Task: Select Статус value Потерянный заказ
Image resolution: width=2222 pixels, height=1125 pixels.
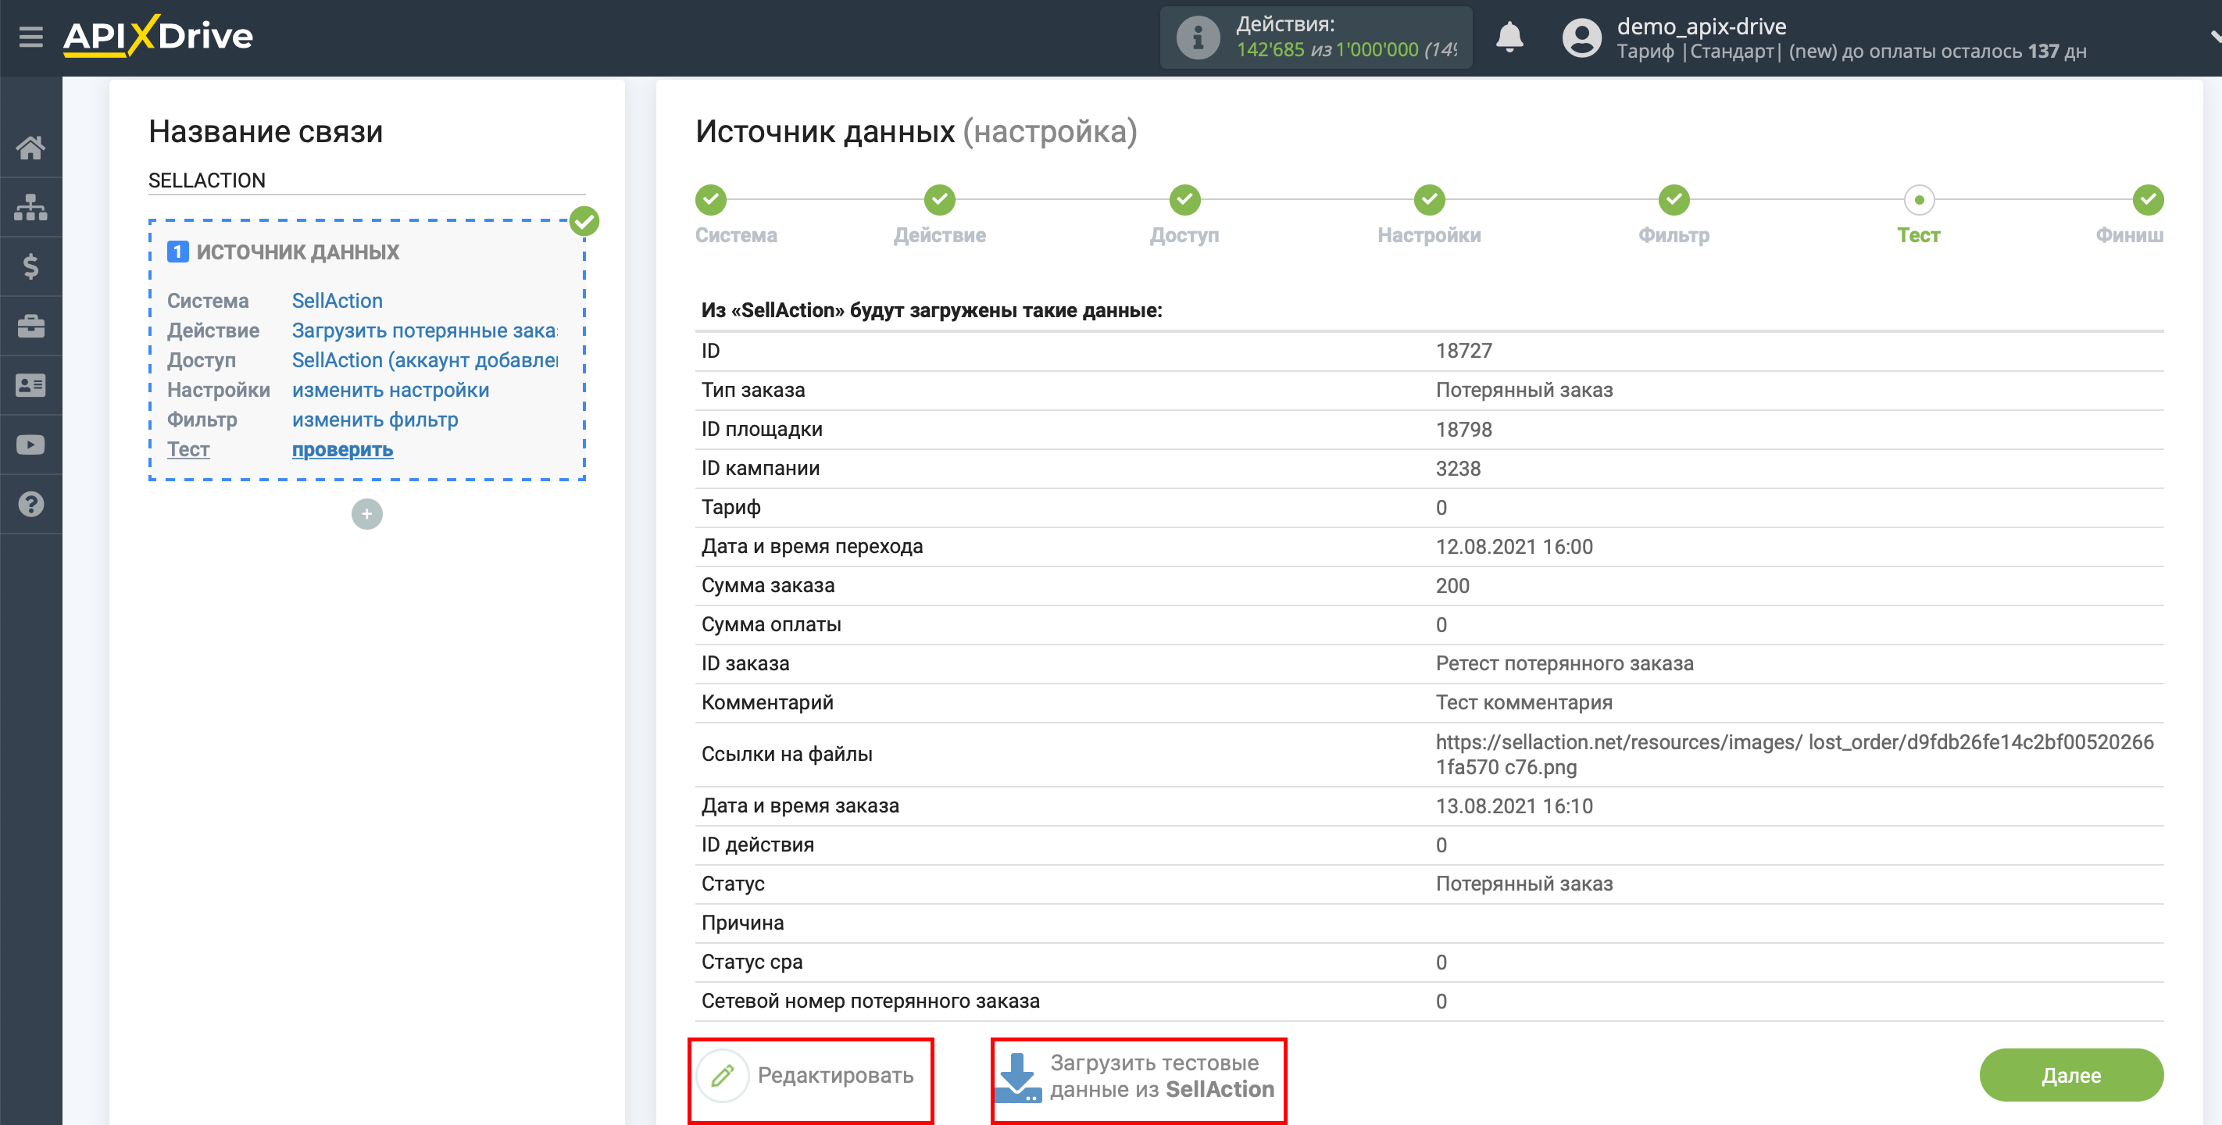Action: tap(1524, 884)
